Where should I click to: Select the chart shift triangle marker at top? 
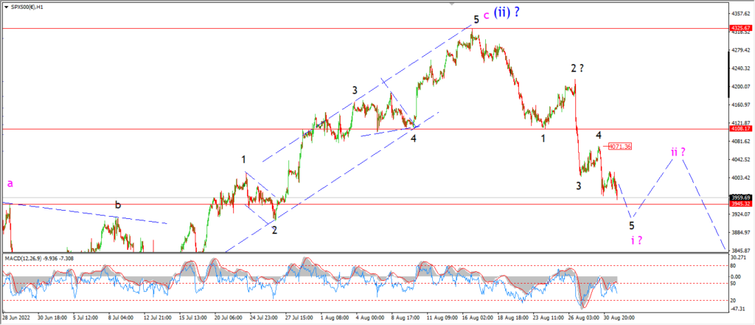point(452,4)
